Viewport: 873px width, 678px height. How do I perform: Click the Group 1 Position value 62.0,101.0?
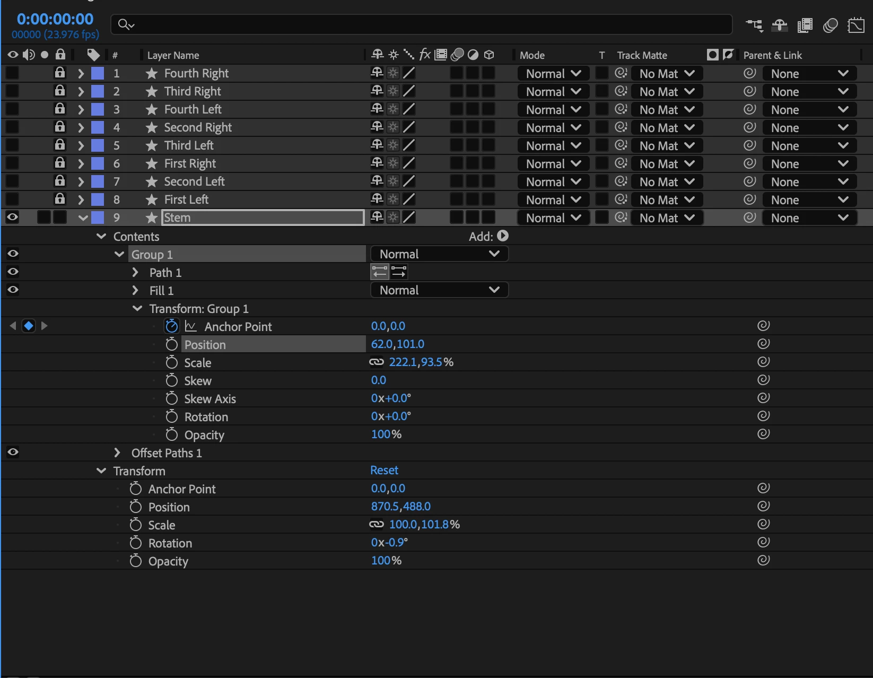point(397,344)
